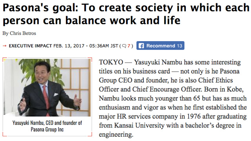Open the Pasona's goal headline
The width and height of the screenshot is (251, 141).
coord(125,14)
